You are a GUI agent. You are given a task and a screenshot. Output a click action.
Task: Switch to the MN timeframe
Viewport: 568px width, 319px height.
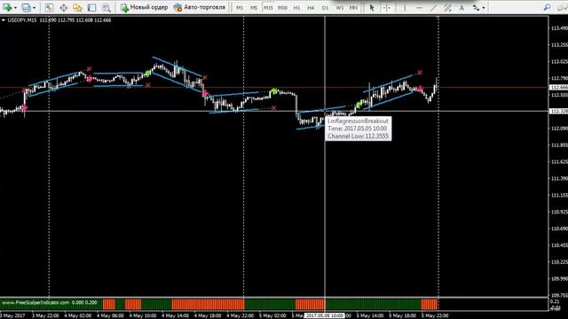tap(353, 8)
